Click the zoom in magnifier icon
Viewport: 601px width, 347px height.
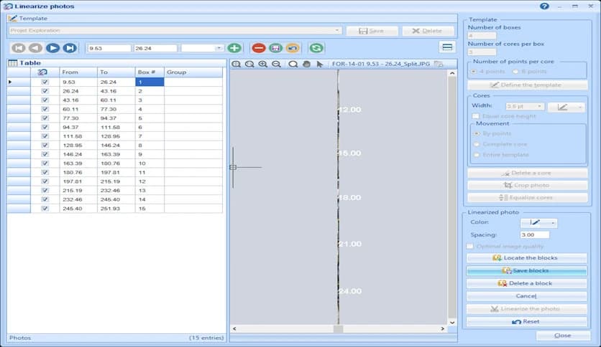pyautogui.click(x=263, y=64)
